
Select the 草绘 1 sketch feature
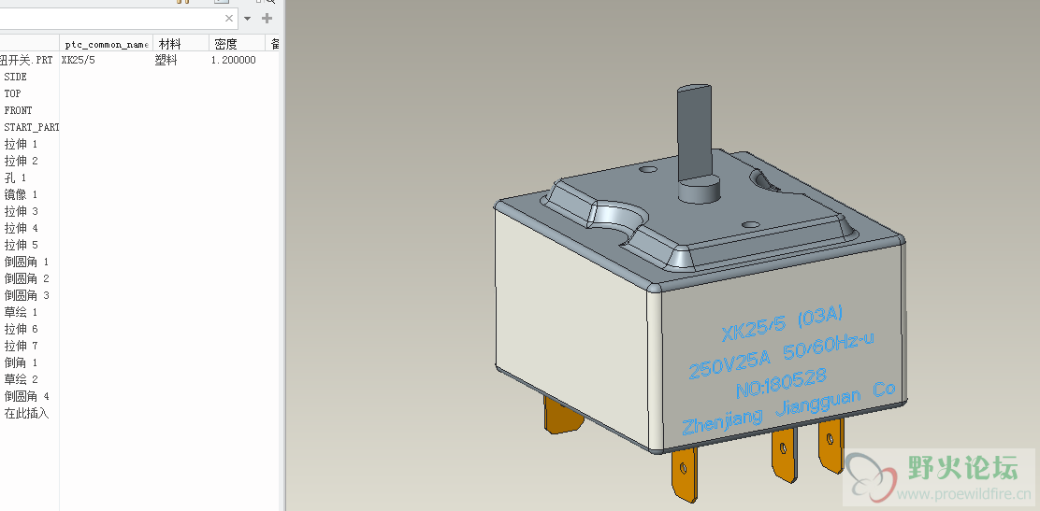tap(21, 312)
